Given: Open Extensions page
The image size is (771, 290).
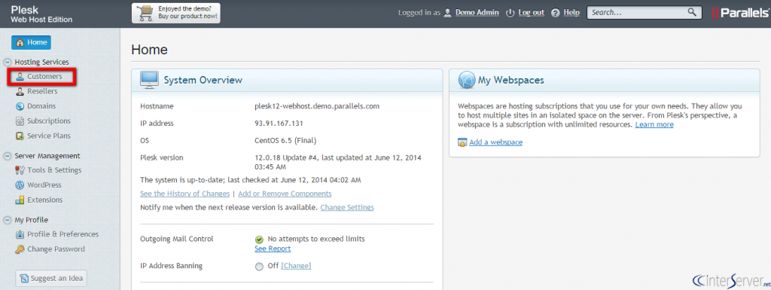Looking at the screenshot, I should pos(44,200).
